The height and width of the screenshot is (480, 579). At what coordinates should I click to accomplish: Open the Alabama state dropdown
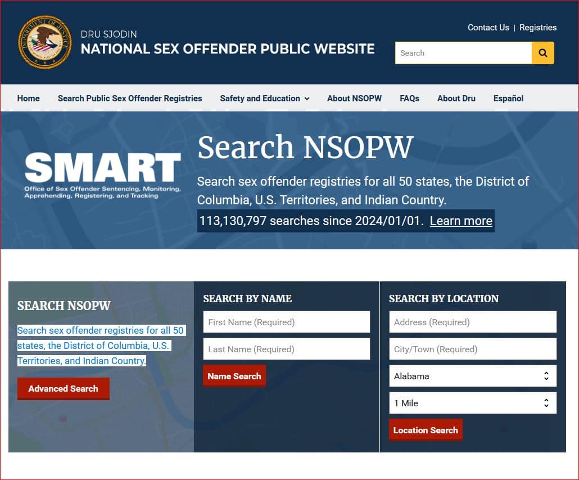click(x=472, y=376)
